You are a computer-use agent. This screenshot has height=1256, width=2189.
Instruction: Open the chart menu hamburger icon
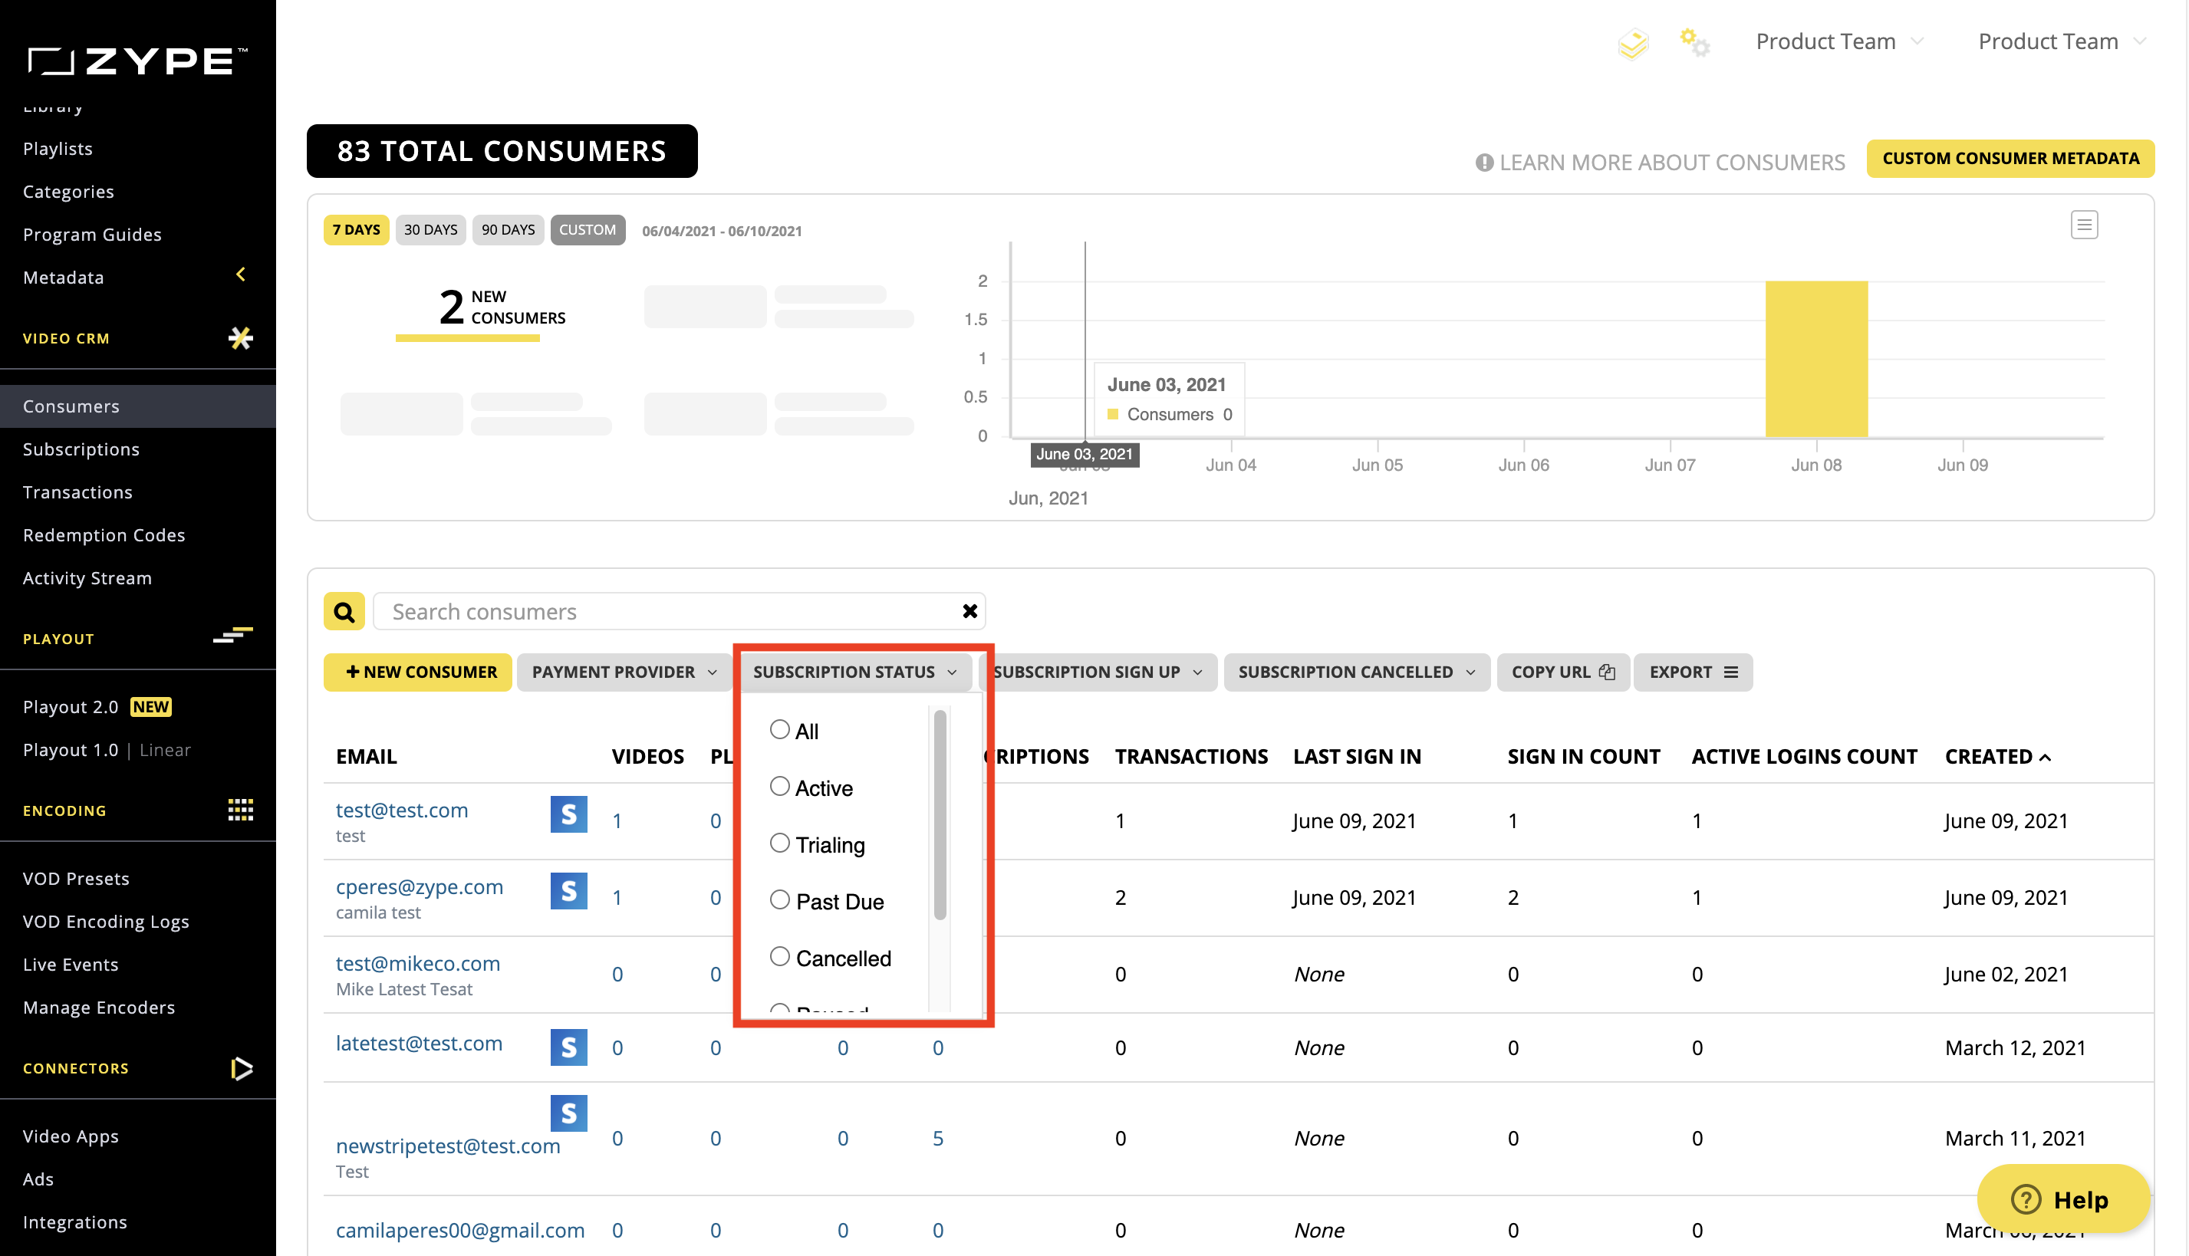[x=2084, y=225]
